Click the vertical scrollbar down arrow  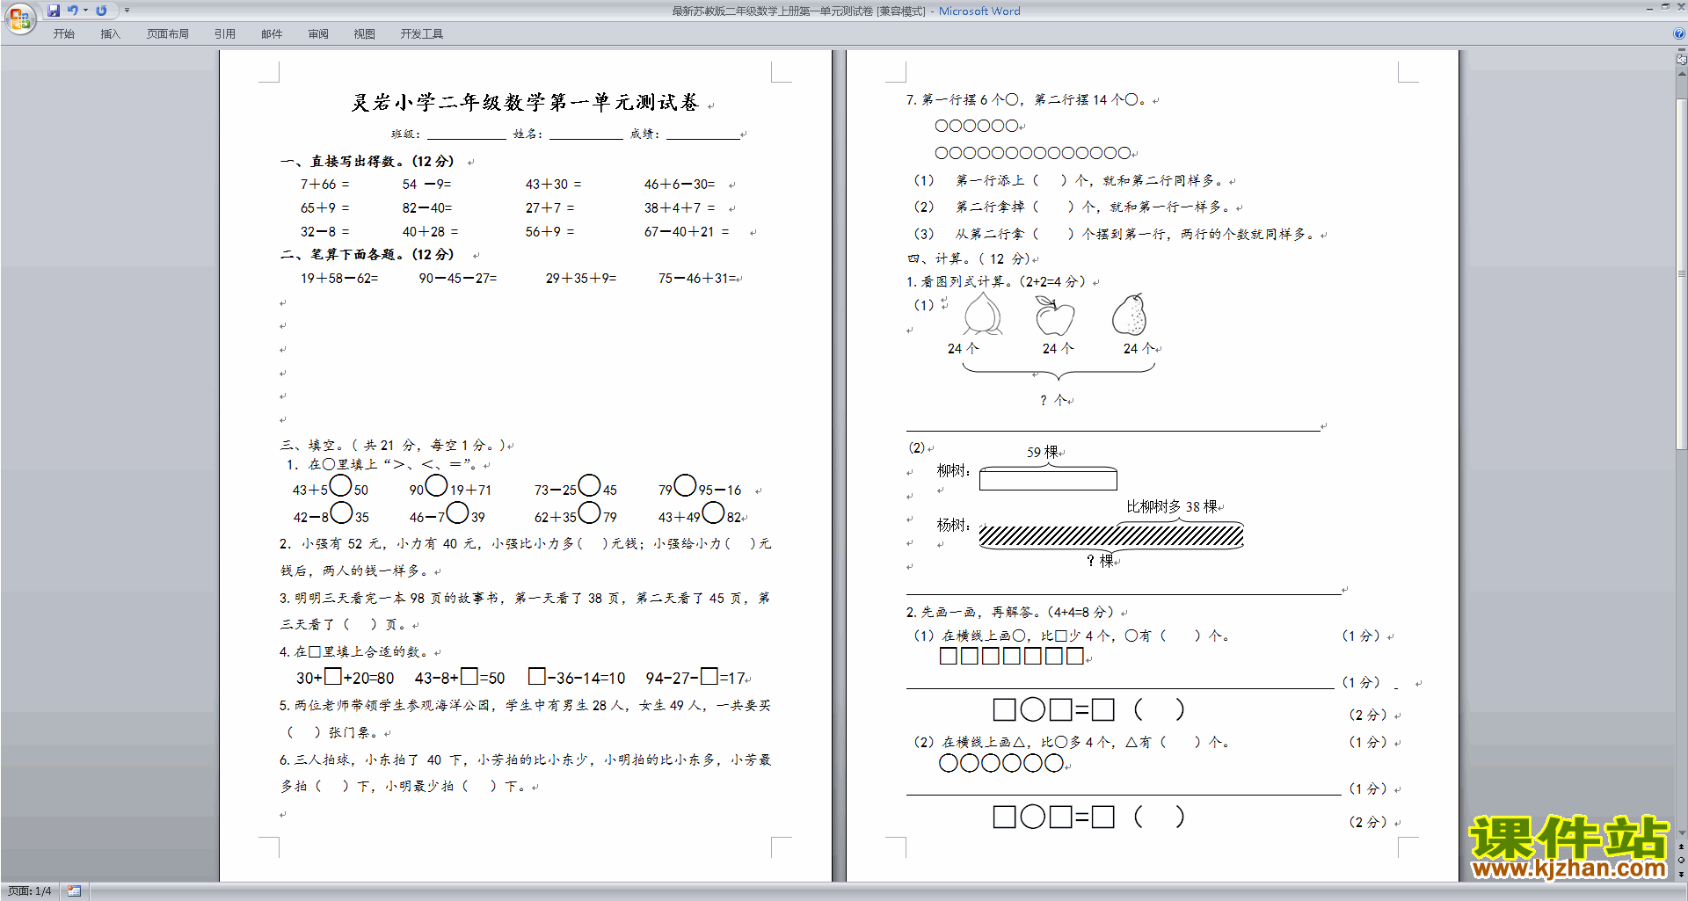(1682, 833)
